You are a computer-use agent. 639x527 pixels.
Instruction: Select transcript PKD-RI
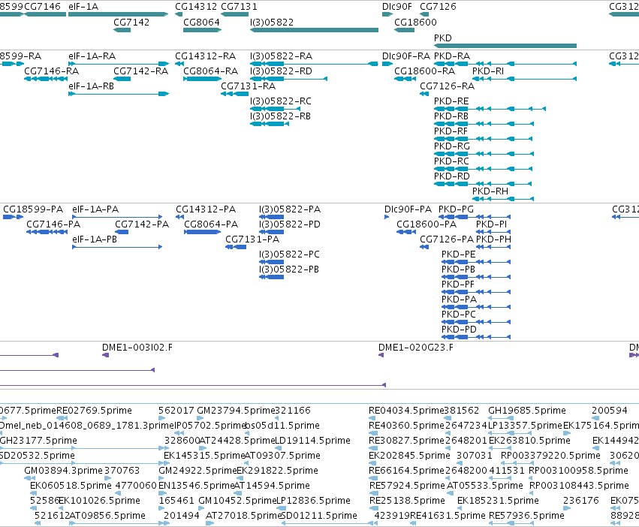click(x=488, y=71)
